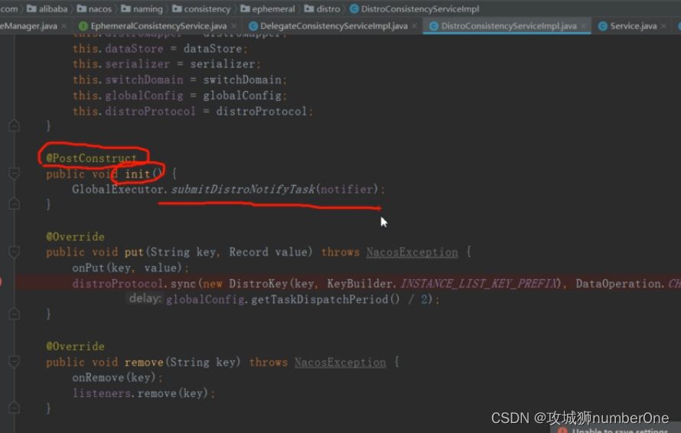This screenshot has height=433, width=681.
Task: Open the naming breadcrumb folder
Action: [142, 8]
